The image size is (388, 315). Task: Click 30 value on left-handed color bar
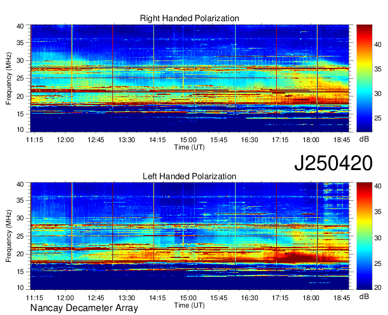point(378,238)
